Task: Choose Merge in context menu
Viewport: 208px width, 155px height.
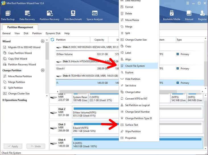Action: (139, 27)
